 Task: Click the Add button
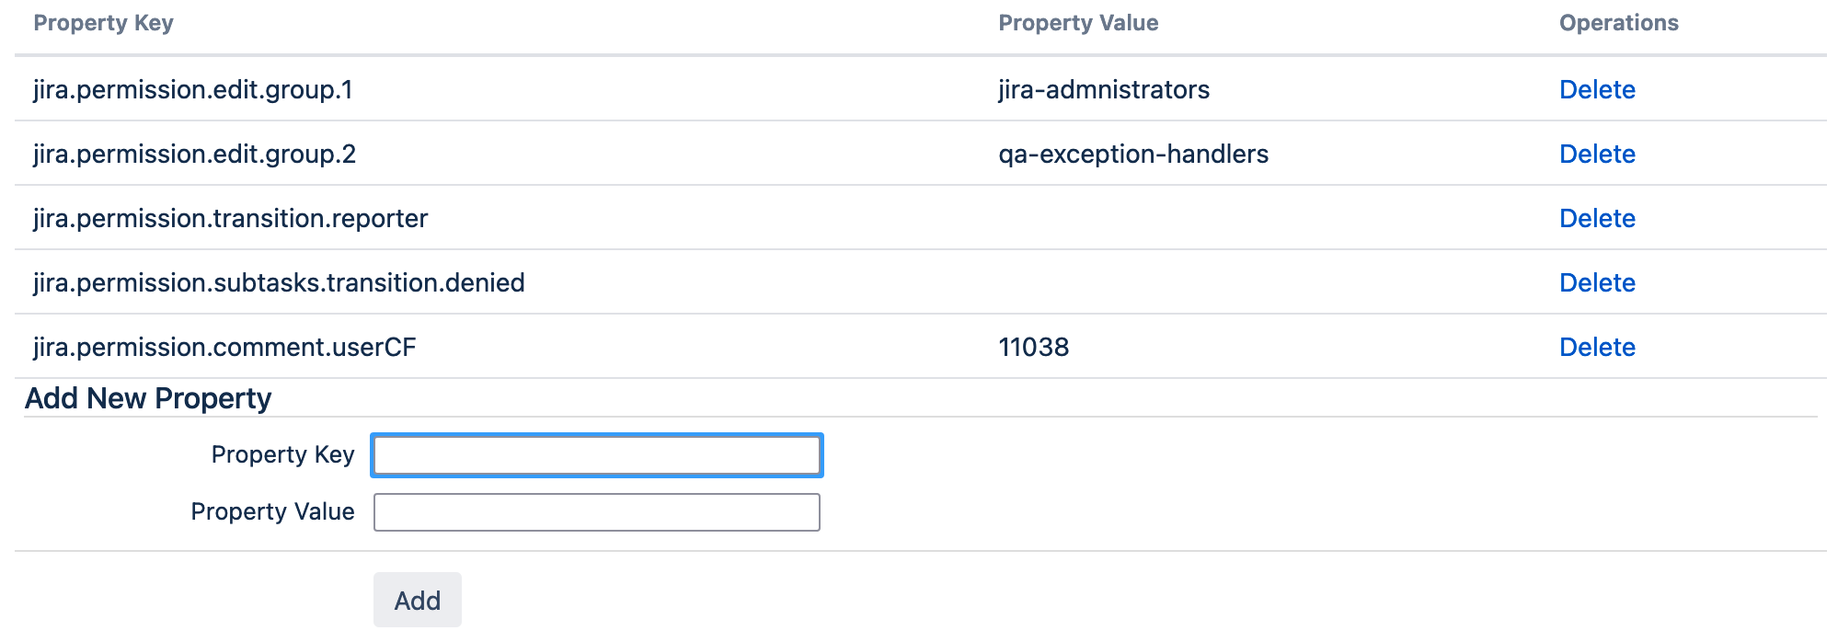click(x=417, y=599)
